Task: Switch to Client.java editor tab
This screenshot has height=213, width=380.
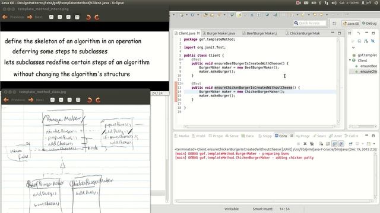Action: coord(186,33)
